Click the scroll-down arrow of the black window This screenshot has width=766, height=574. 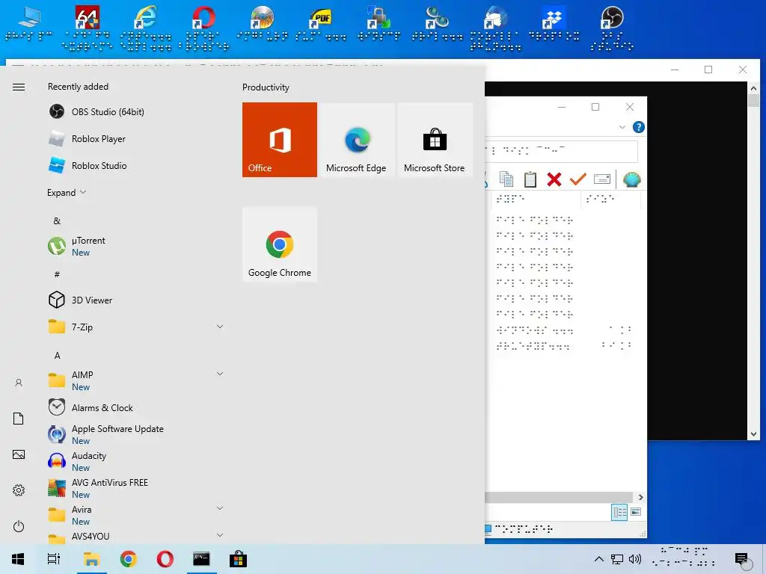point(753,434)
